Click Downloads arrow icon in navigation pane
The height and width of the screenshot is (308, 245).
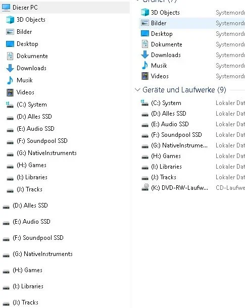click(10, 68)
